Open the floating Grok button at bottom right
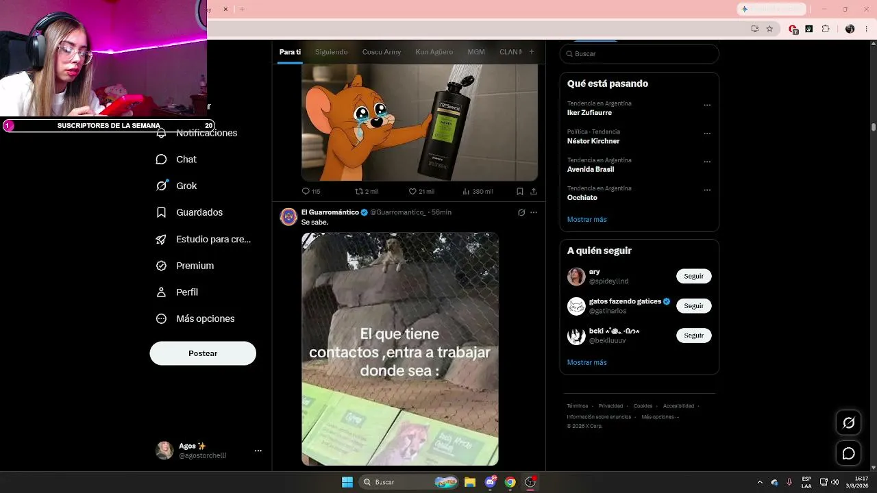Image resolution: width=877 pixels, height=493 pixels. [x=848, y=422]
